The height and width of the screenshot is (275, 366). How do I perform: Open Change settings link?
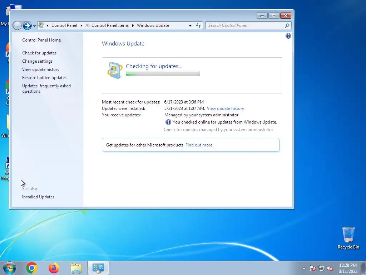coord(37,61)
